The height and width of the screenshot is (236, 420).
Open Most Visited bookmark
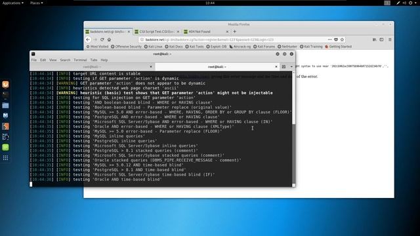coord(97,47)
